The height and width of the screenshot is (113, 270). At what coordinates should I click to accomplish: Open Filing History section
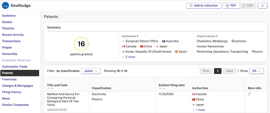12,92
